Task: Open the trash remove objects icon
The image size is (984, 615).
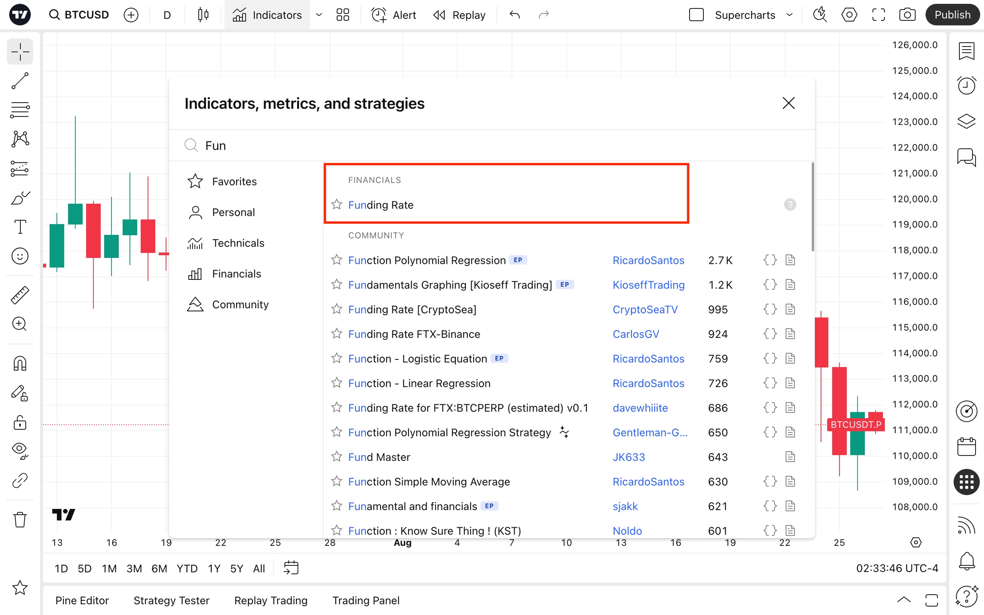Action: [x=20, y=519]
